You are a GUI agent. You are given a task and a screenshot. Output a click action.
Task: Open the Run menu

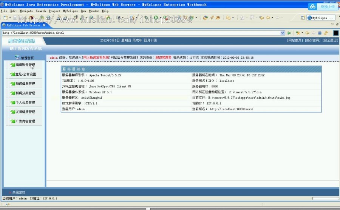83,11
